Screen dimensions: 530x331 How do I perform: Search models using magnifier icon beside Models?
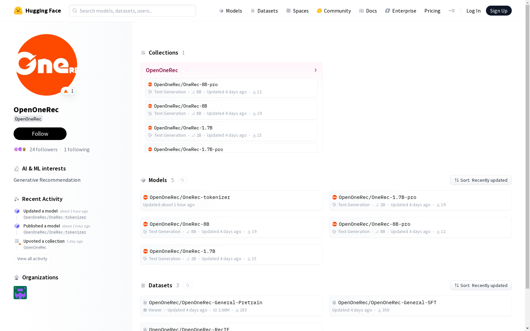183,180
